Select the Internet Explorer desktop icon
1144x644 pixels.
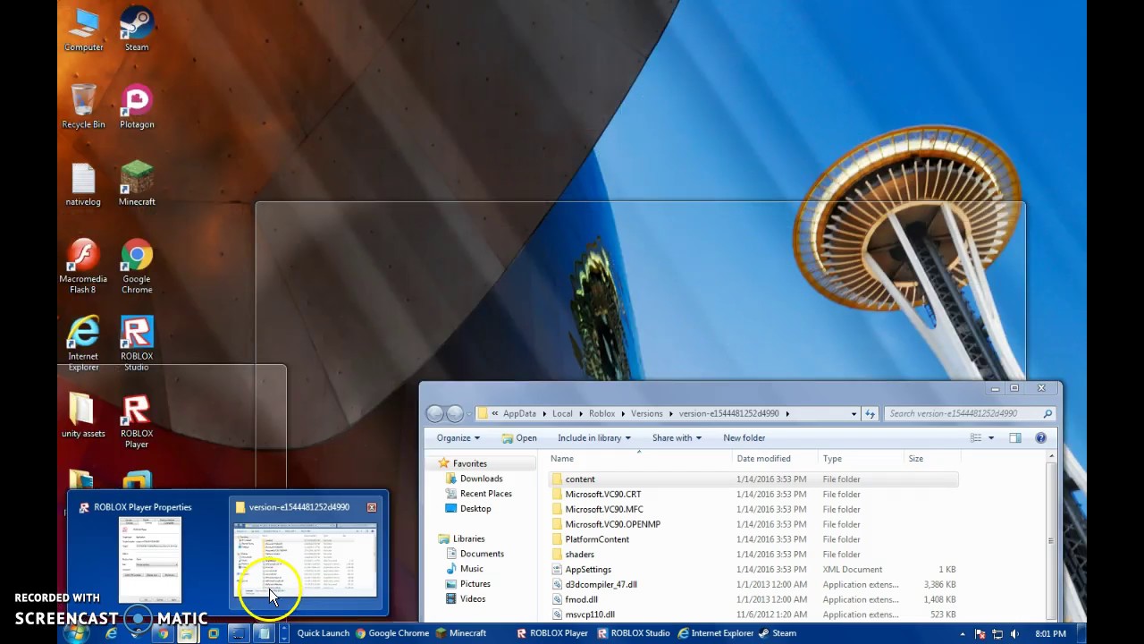click(x=83, y=343)
